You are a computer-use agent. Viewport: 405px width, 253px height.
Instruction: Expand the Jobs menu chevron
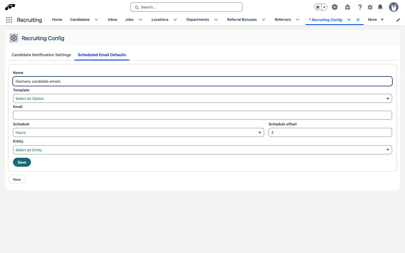pos(140,20)
